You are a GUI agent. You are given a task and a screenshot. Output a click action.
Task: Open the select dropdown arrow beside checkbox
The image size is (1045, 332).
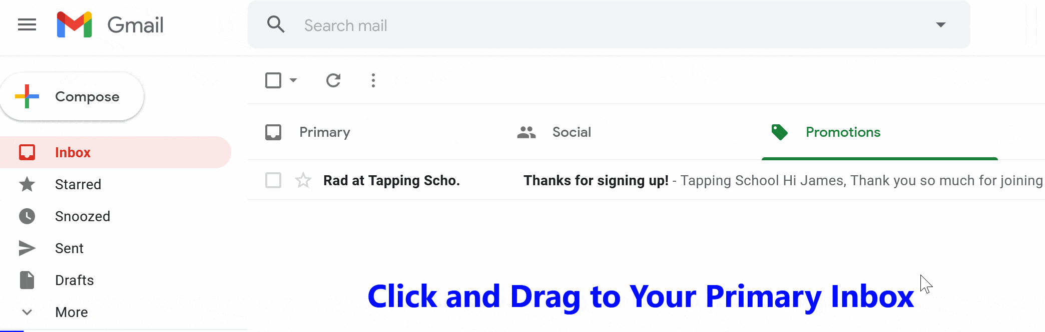pos(293,80)
